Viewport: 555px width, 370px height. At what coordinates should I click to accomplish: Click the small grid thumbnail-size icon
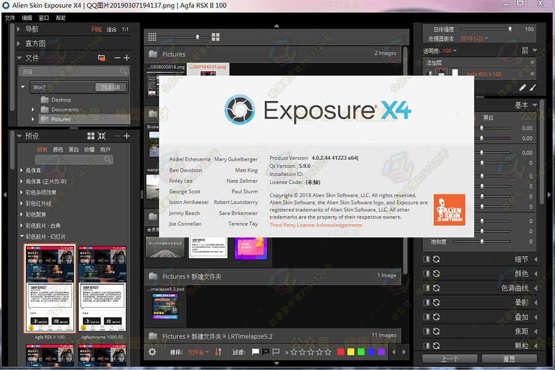point(152,37)
